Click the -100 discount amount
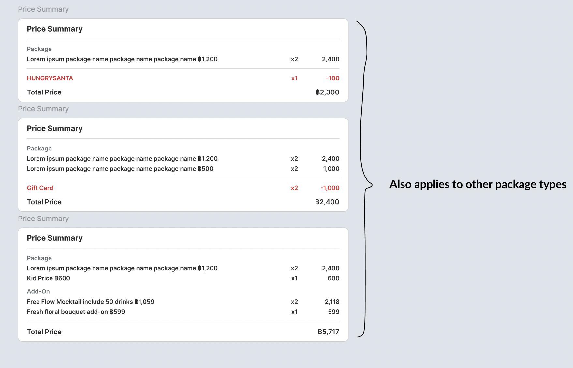The image size is (573, 368). 332,78
